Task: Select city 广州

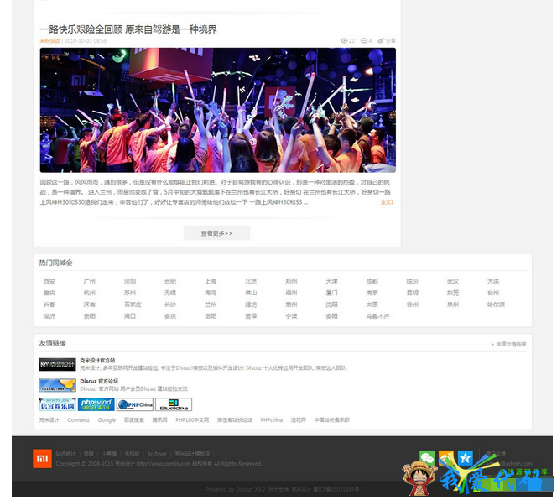Action: tap(90, 281)
